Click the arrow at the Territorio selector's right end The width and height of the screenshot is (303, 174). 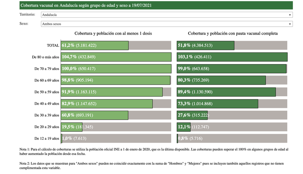pos(290,15)
